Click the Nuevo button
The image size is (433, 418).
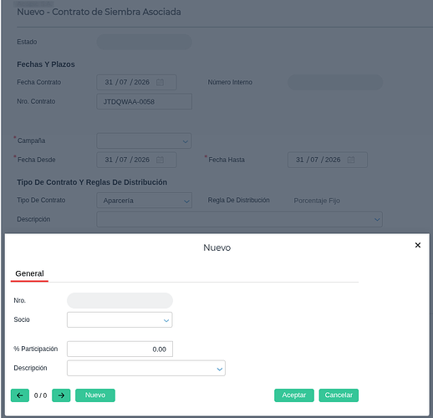pyautogui.click(x=95, y=395)
